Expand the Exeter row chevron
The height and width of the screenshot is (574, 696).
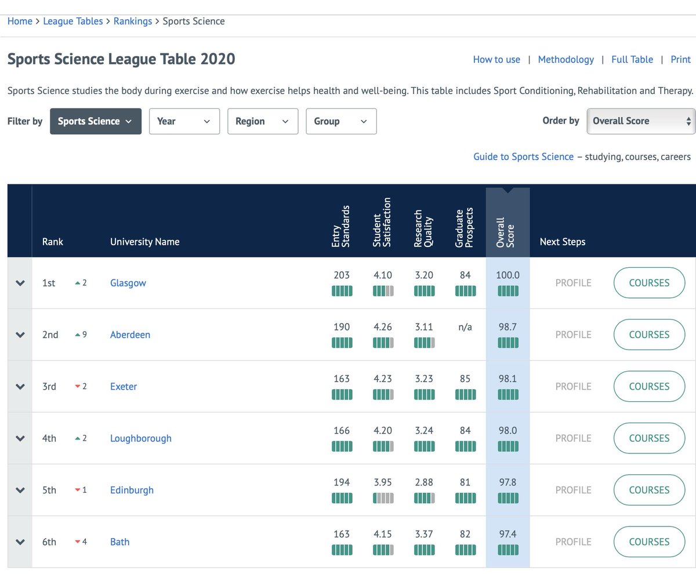pos(20,387)
